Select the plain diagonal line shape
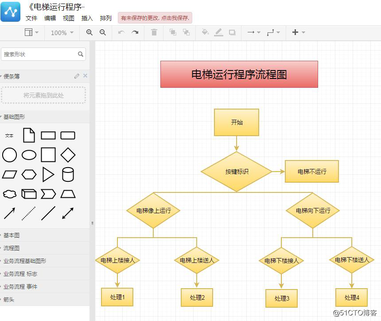 pyautogui.click(x=48, y=214)
